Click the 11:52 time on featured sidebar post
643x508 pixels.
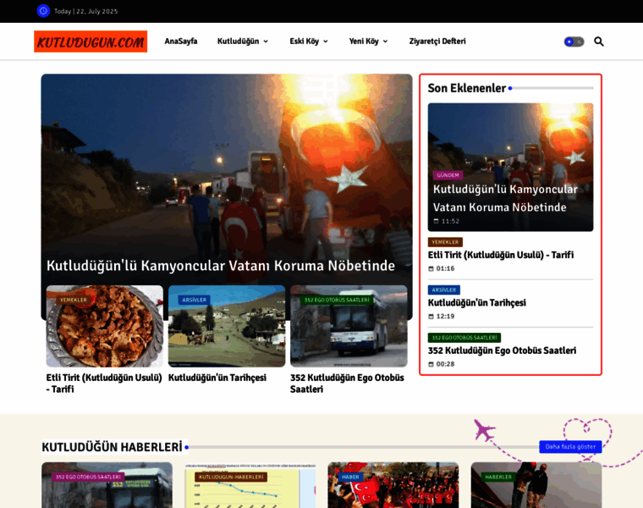450,221
